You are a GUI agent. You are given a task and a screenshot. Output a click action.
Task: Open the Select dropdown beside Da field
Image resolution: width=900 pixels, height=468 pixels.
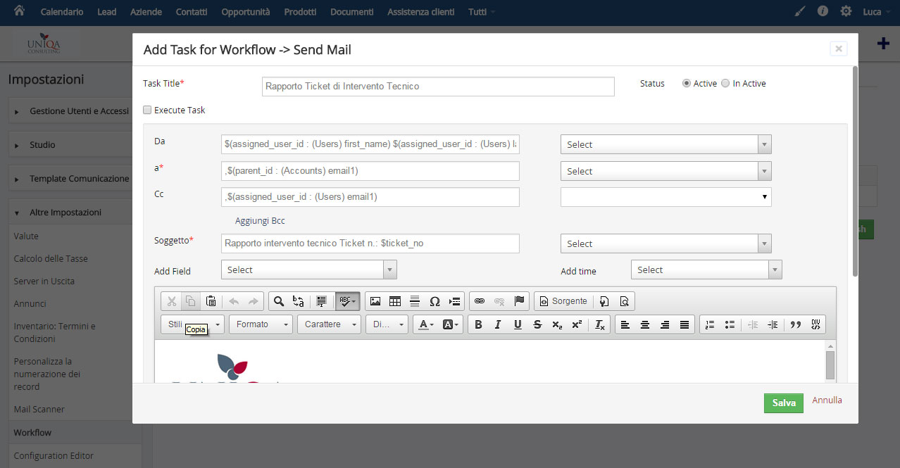[x=666, y=144]
